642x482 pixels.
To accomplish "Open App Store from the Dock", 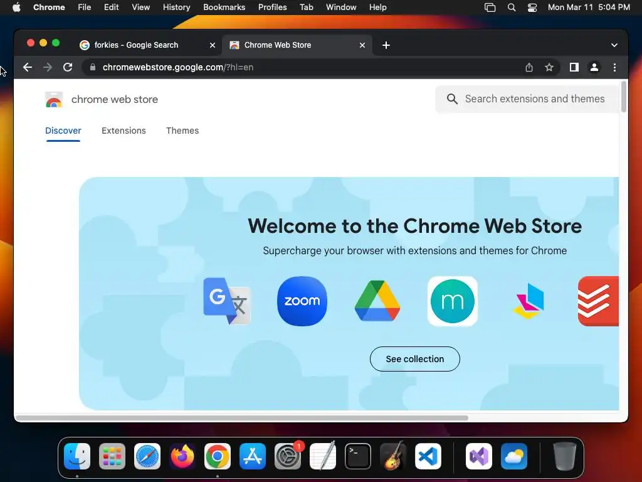I will (252, 456).
